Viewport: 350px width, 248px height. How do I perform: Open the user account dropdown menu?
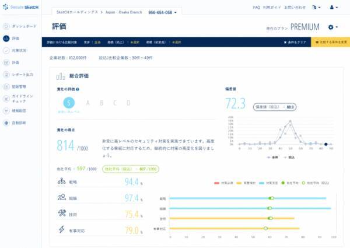(335, 8)
